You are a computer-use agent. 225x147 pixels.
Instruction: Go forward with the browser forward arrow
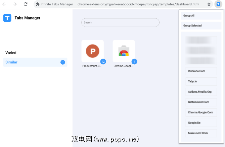click(15, 4)
